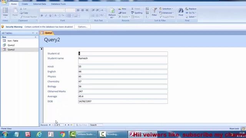Center text alignment in Font group
This screenshot has height=138, width=246.
[83, 10]
